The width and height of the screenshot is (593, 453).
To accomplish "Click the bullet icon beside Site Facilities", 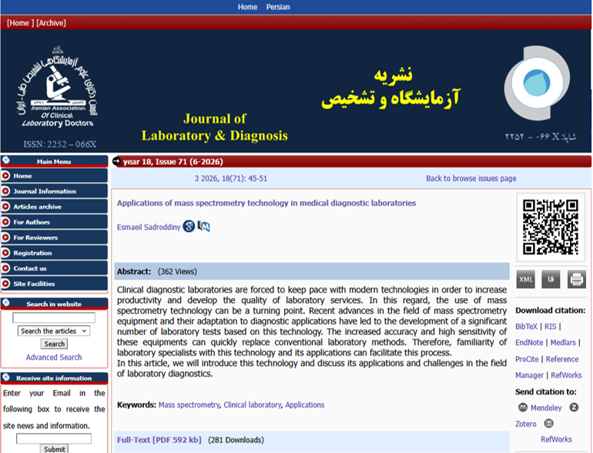I will coord(5,284).
